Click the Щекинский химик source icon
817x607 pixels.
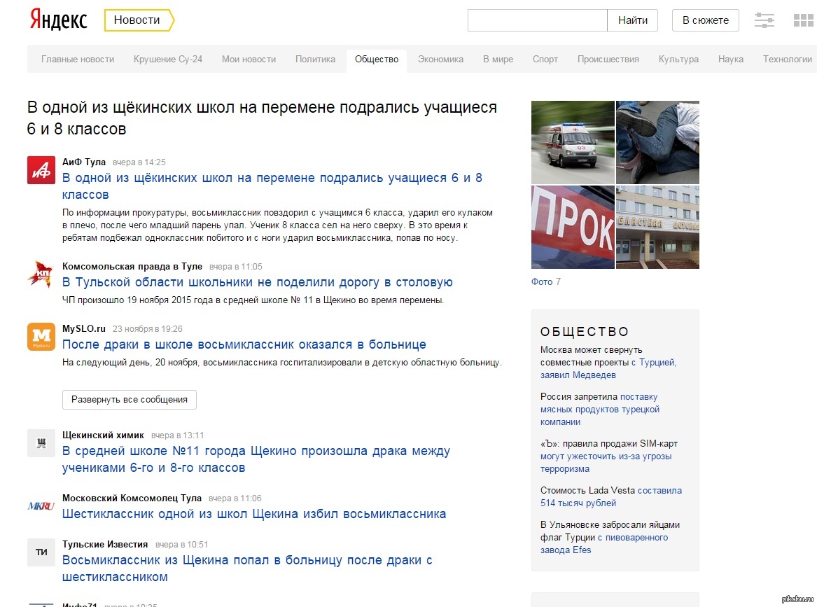(41, 442)
